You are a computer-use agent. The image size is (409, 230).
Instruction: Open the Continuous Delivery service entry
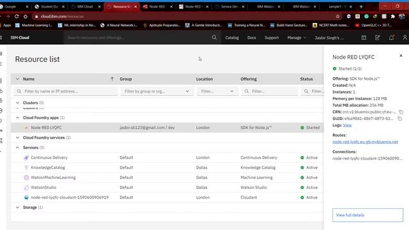coord(49,158)
